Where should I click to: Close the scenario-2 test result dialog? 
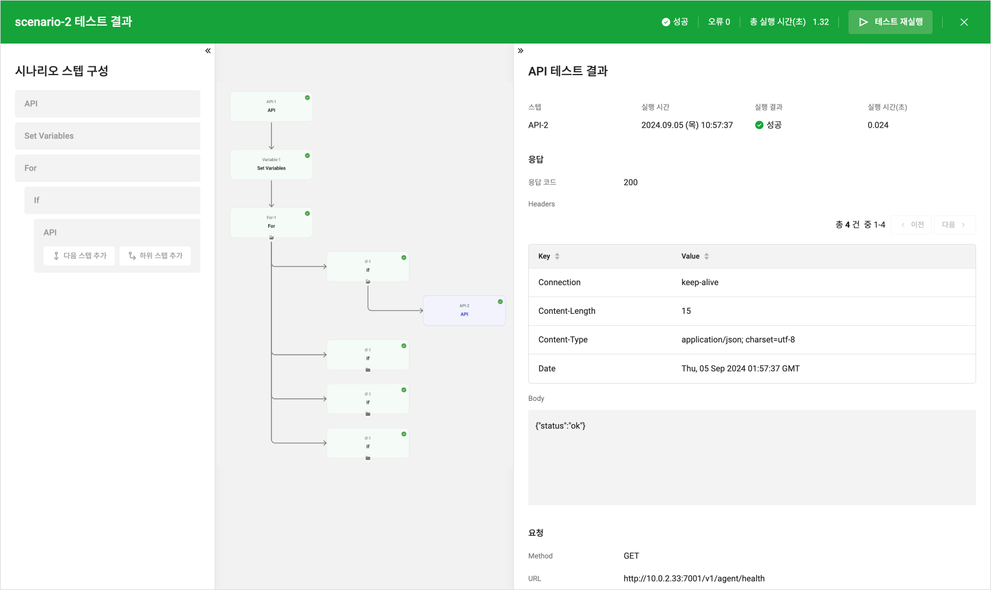pyautogui.click(x=964, y=22)
